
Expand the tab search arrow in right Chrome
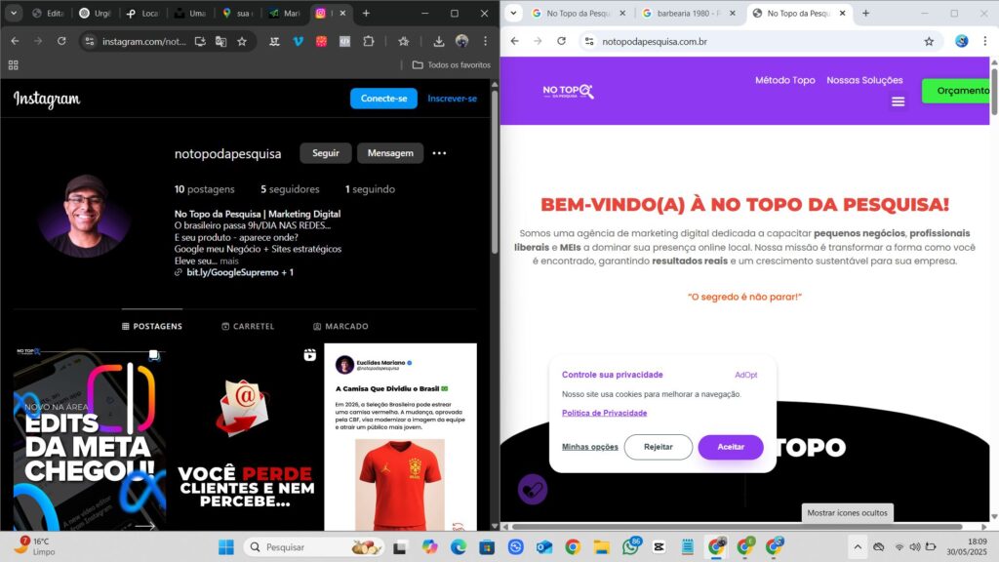514,14
